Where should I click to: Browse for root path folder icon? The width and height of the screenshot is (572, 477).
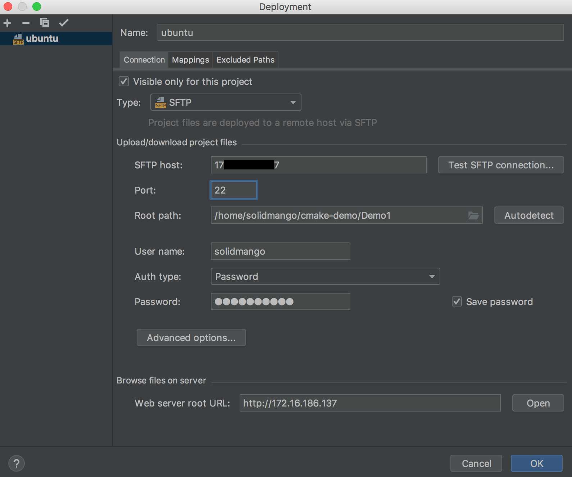473,215
